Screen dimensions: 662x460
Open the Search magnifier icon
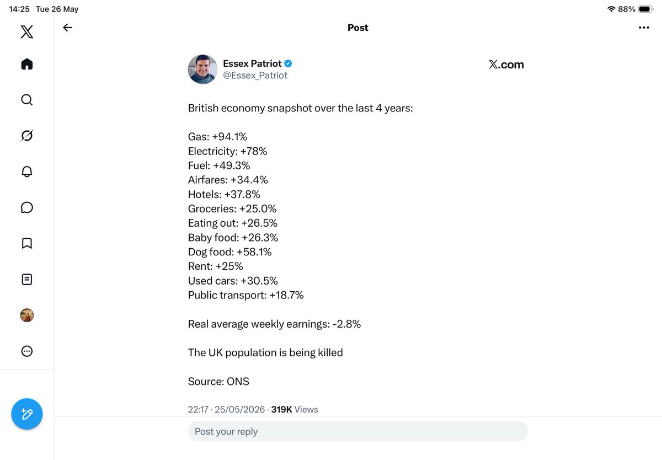(x=26, y=100)
